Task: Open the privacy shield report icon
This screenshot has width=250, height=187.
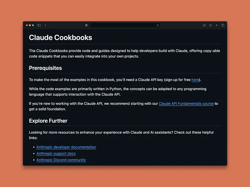Action: 86,25
